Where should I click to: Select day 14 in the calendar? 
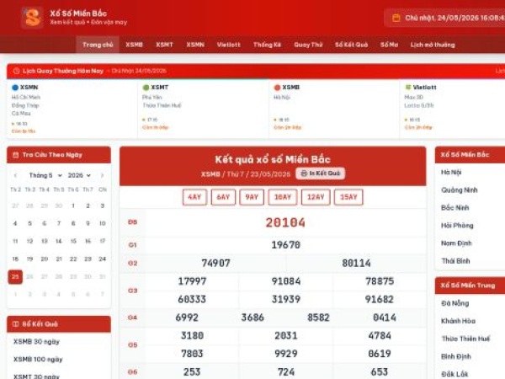pos(59,241)
